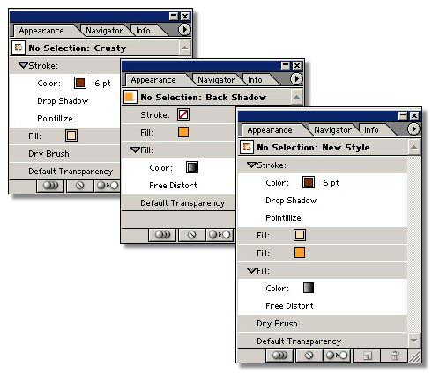This screenshot has width=432, height=374.
Task: Switch to Appearance tab in New Style panel
Action: coord(270,130)
